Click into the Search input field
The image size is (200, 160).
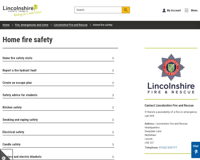pyautogui.click(x=98, y=10)
